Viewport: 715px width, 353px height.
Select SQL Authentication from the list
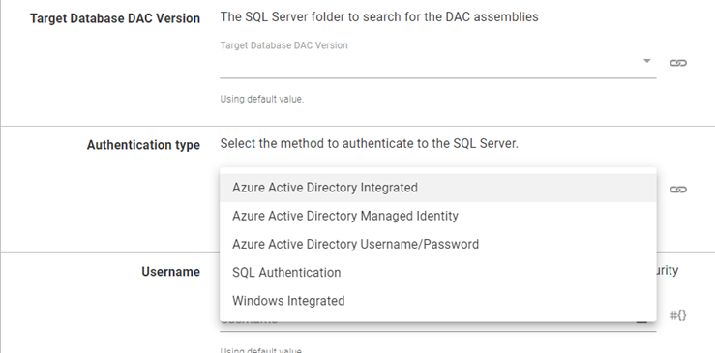(437, 273)
